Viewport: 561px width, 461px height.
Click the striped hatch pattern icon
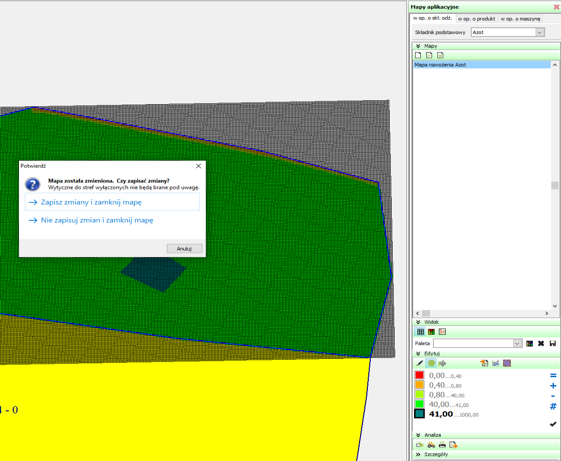coord(507,363)
